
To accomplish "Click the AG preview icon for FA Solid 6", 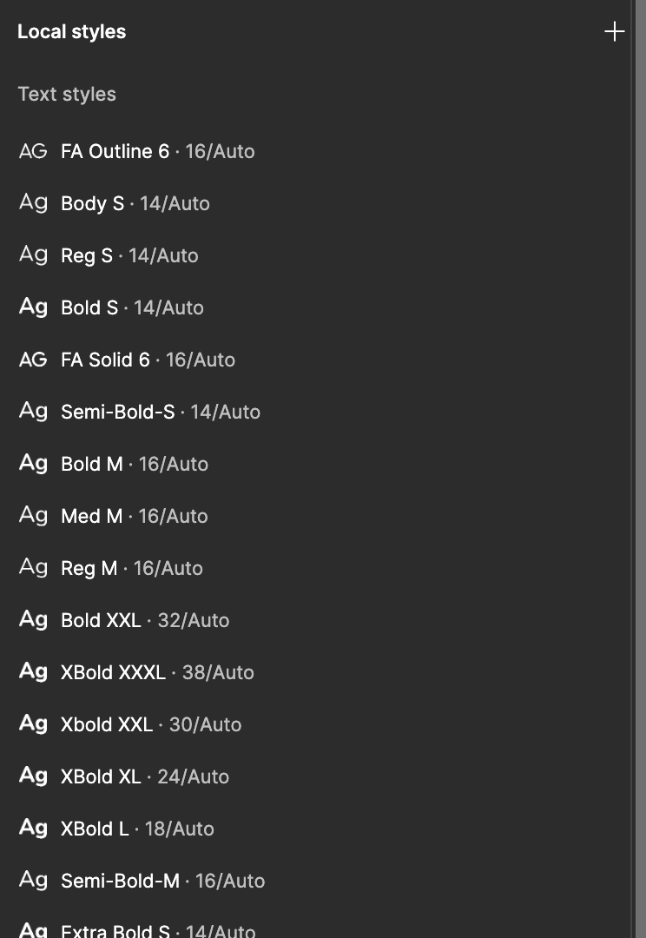I will click(33, 360).
